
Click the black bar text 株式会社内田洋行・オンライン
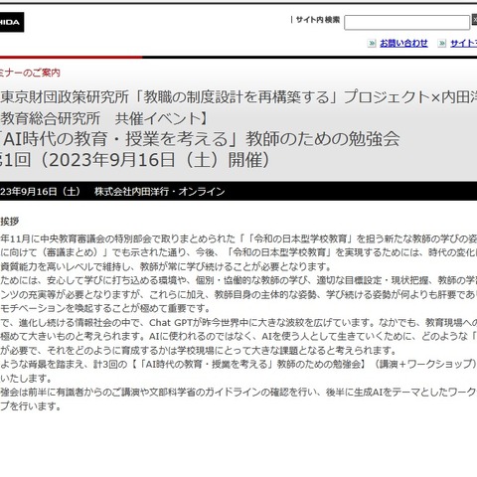point(160,192)
